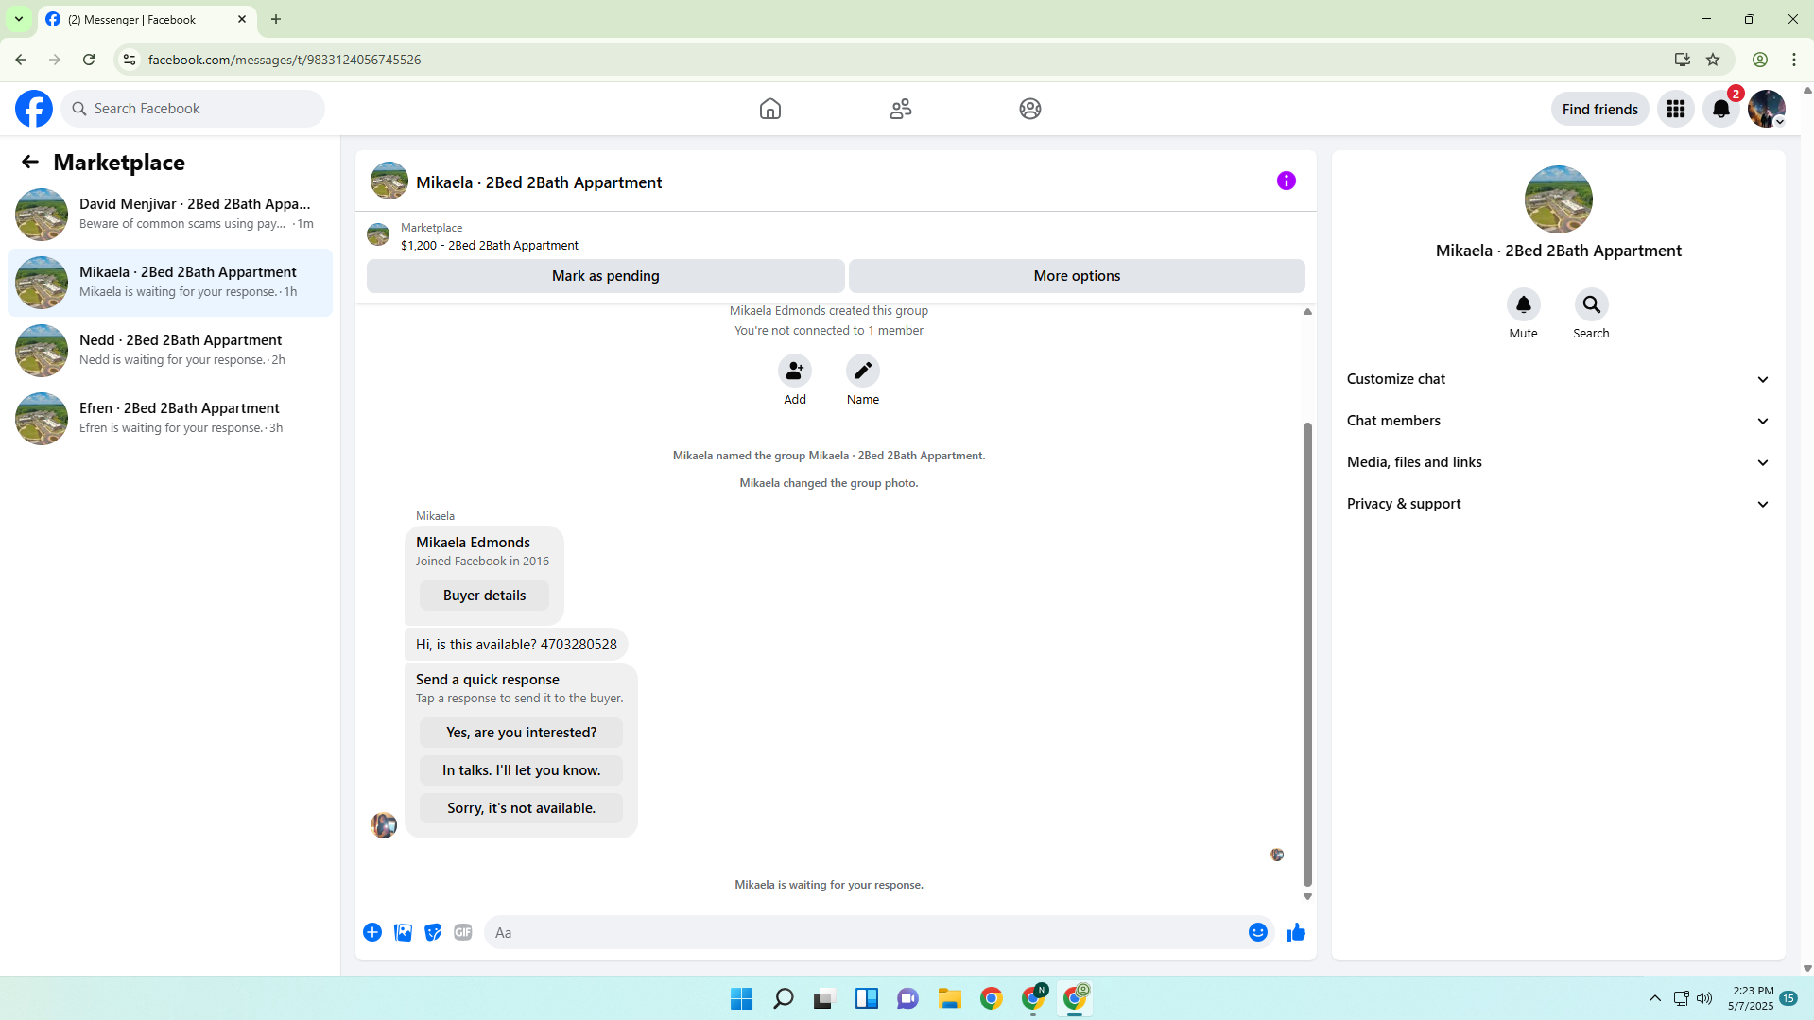The height and width of the screenshot is (1020, 1814).
Task: Add people to the group chat
Action: [795, 371]
